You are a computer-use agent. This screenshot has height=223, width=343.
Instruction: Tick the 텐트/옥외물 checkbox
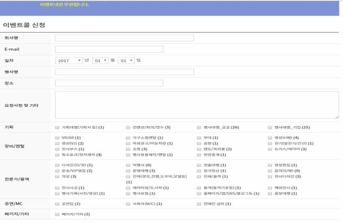point(199,149)
